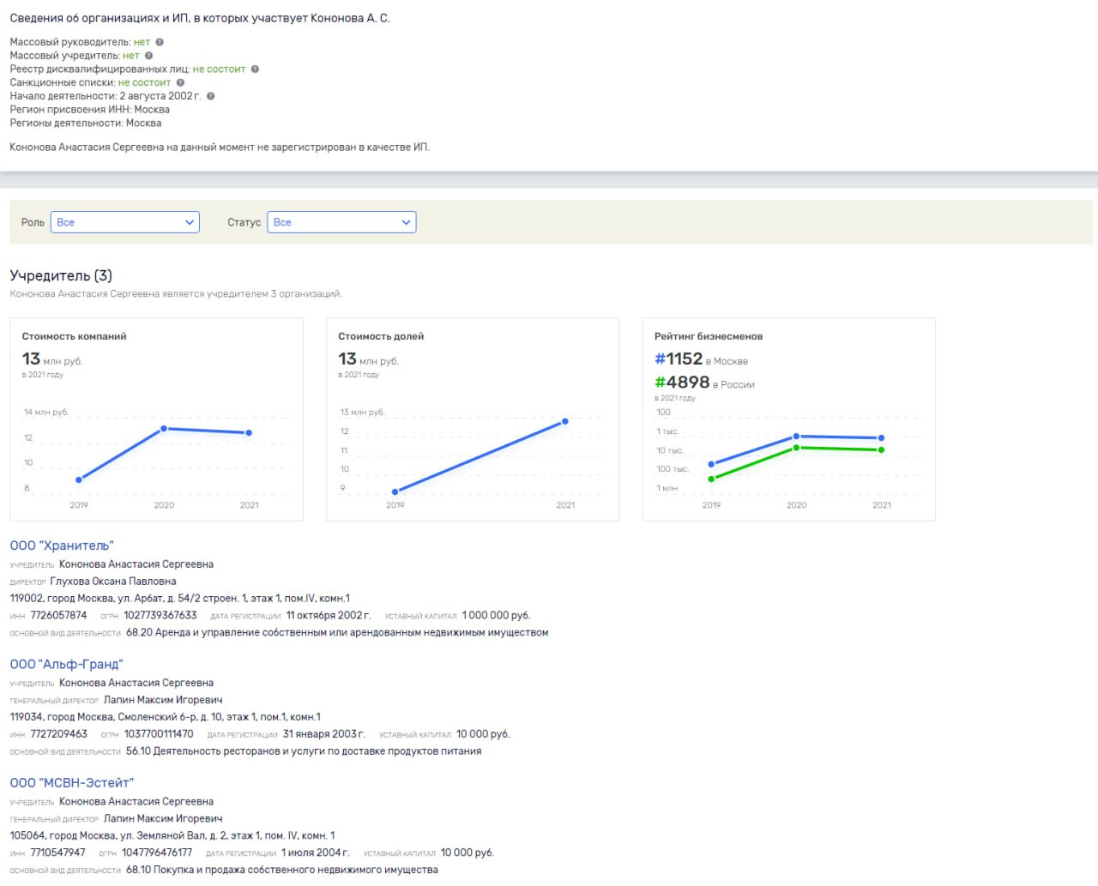Image resolution: width=1098 pixels, height=886 pixels.
Task: Click activity 68.20 Аренда и управление
Action: pos(337,632)
